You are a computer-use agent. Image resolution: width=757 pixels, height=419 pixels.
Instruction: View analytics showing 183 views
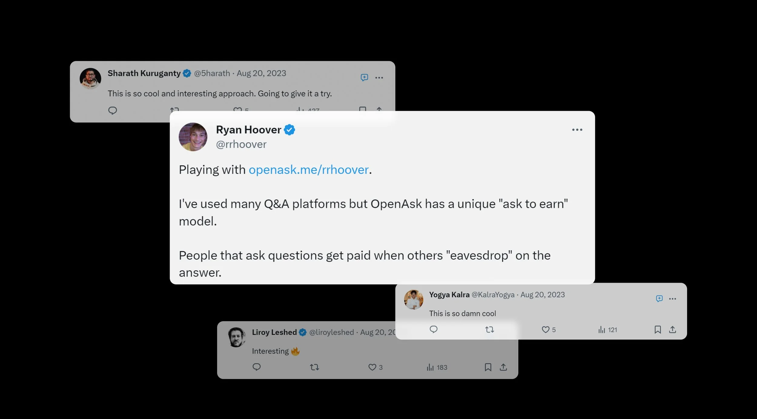tap(437, 367)
